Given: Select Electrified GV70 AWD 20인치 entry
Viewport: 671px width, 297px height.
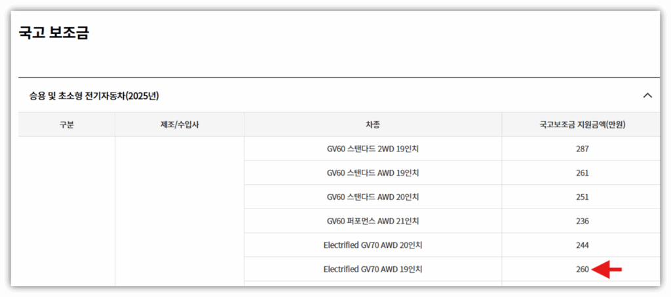Looking at the screenshot, I should [373, 245].
